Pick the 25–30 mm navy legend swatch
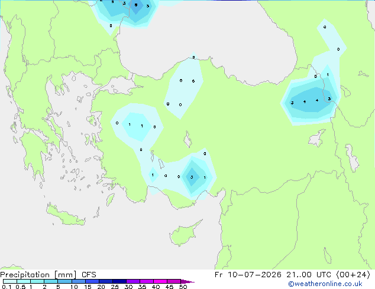This screenshot has width=375, height=289. (x=119, y=281)
